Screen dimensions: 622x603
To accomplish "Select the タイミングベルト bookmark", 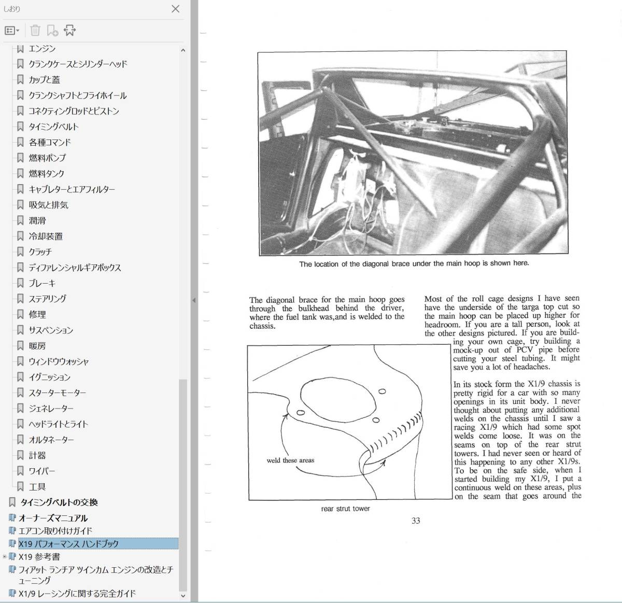I will [53, 127].
